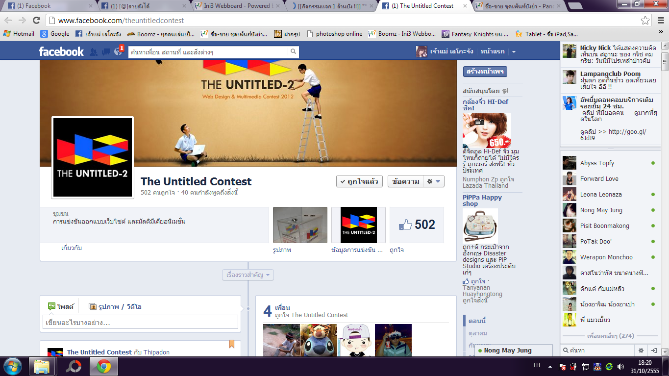Jump to ตุลาคม on the timeline
This screenshot has height=376, width=669.
[477, 333]
